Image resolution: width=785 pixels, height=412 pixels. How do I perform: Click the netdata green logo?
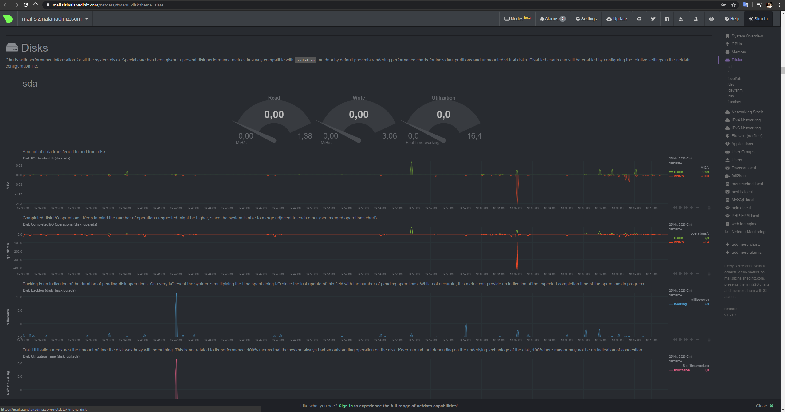(8, 19)
